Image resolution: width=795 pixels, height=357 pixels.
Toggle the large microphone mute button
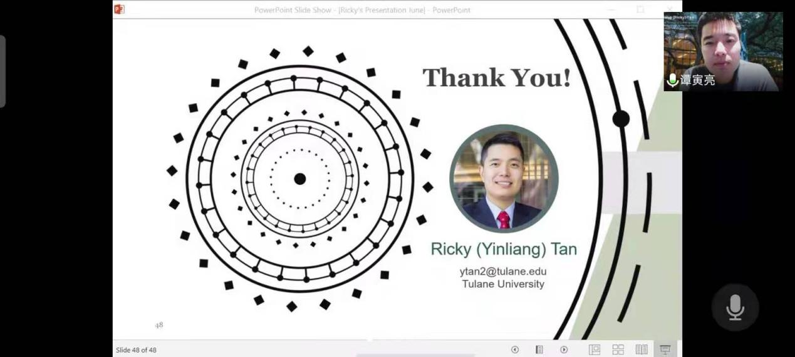(x=735, y=307)
